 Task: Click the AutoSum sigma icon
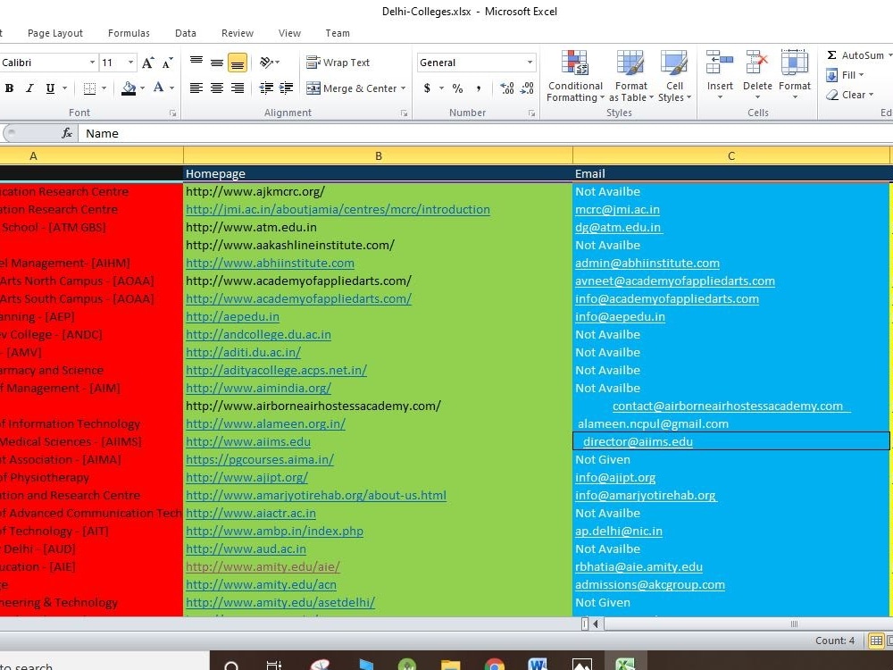coord(831,55)
